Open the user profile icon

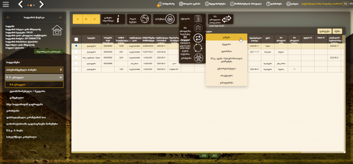click(x=232, y=4)
